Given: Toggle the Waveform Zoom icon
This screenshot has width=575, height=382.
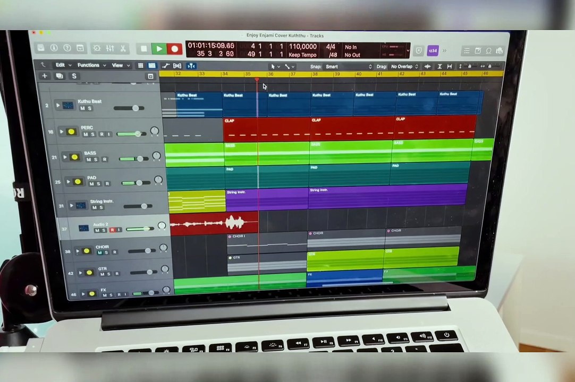Looking at the screenshot, I should [x=428, y=67].
